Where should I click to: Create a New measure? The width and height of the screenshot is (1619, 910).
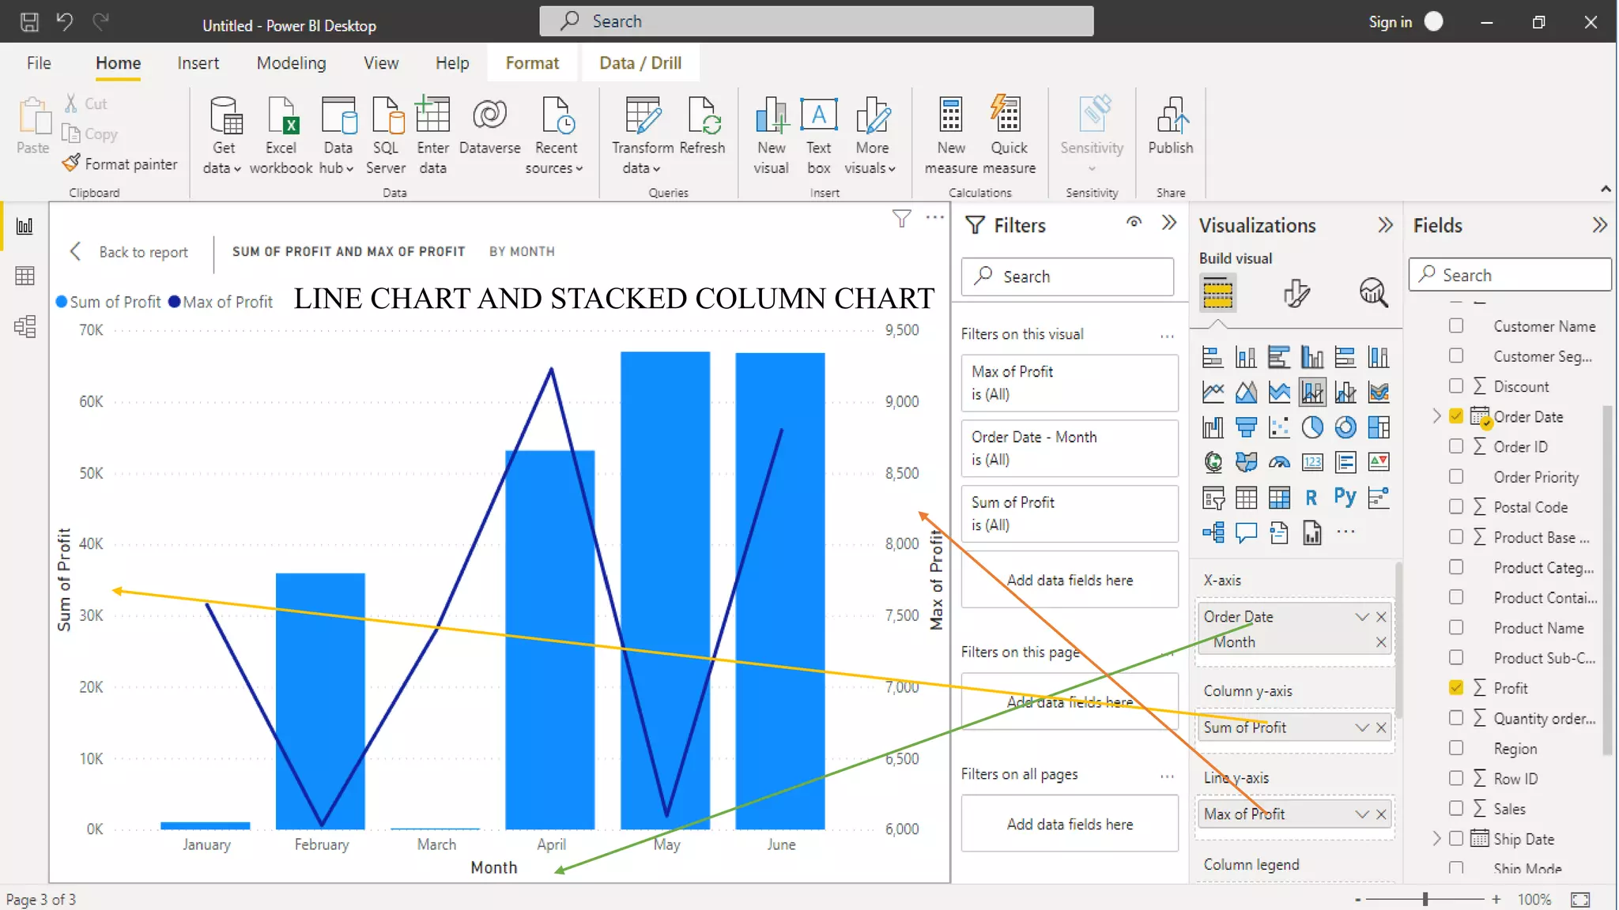click(x=951, y=135)
